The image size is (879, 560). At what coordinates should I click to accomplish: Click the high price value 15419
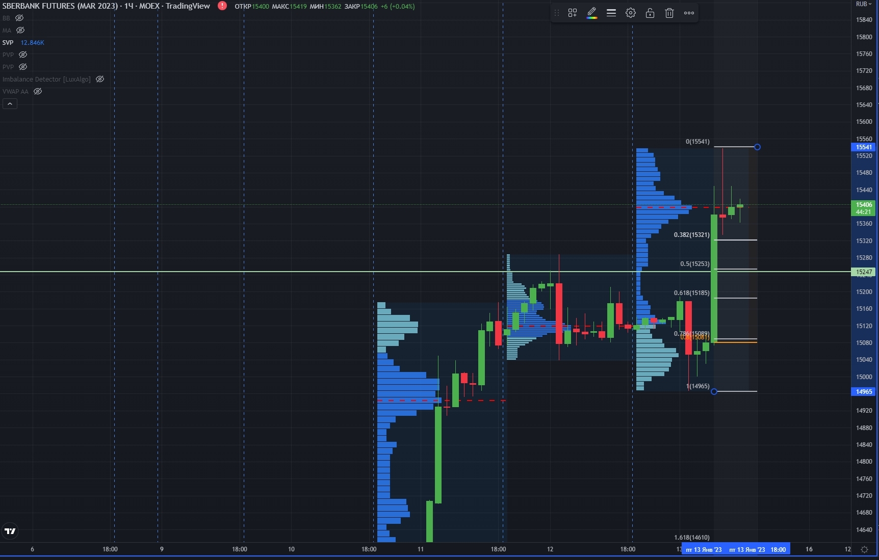[x=298, y=7]
